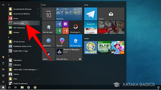161x90 pixels.
Task: Open File Explorer on taskbar
Action: pyautogui.click(x=22, y=87)
